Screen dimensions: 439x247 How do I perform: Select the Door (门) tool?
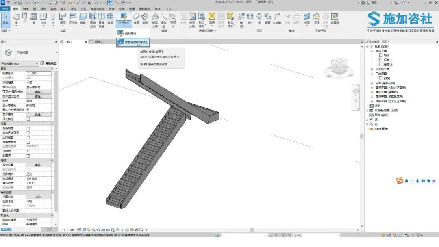(25, 18)
